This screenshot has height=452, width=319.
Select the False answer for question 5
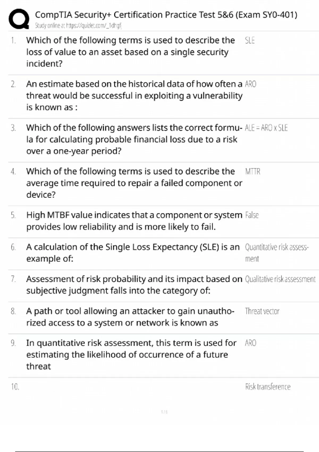tap(252, 215)
